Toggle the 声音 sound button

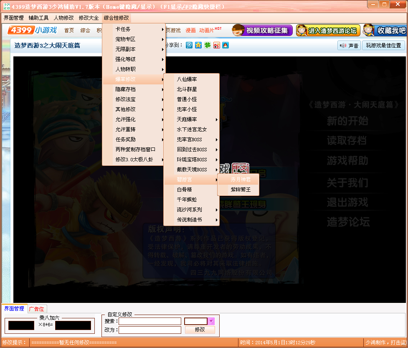pyautogui.click(x=349, y=46)
